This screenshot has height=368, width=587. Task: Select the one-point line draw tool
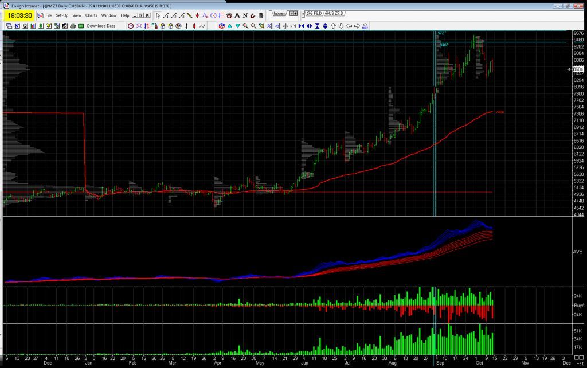(166, 15)
